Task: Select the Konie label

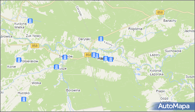Action: pos(12,67)
